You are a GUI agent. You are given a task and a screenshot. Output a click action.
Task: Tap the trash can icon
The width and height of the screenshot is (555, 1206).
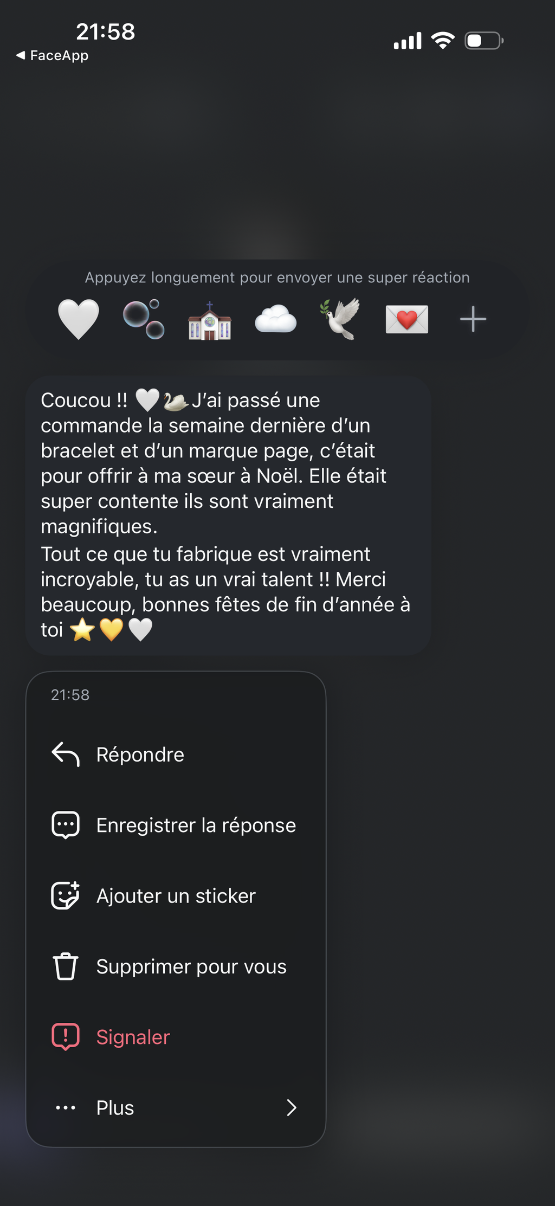(x=66, y=966)
